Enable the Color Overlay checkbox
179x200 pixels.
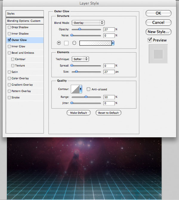[9, 78]
